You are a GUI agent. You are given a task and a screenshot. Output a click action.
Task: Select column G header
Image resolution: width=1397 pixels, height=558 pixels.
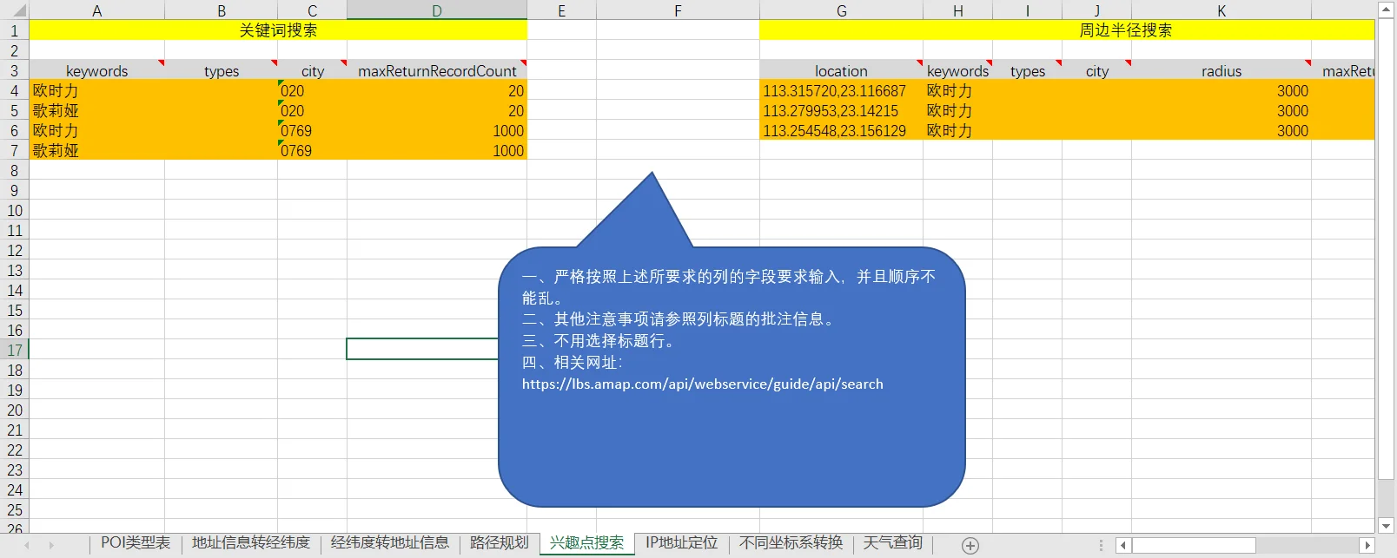coord(841,10)
